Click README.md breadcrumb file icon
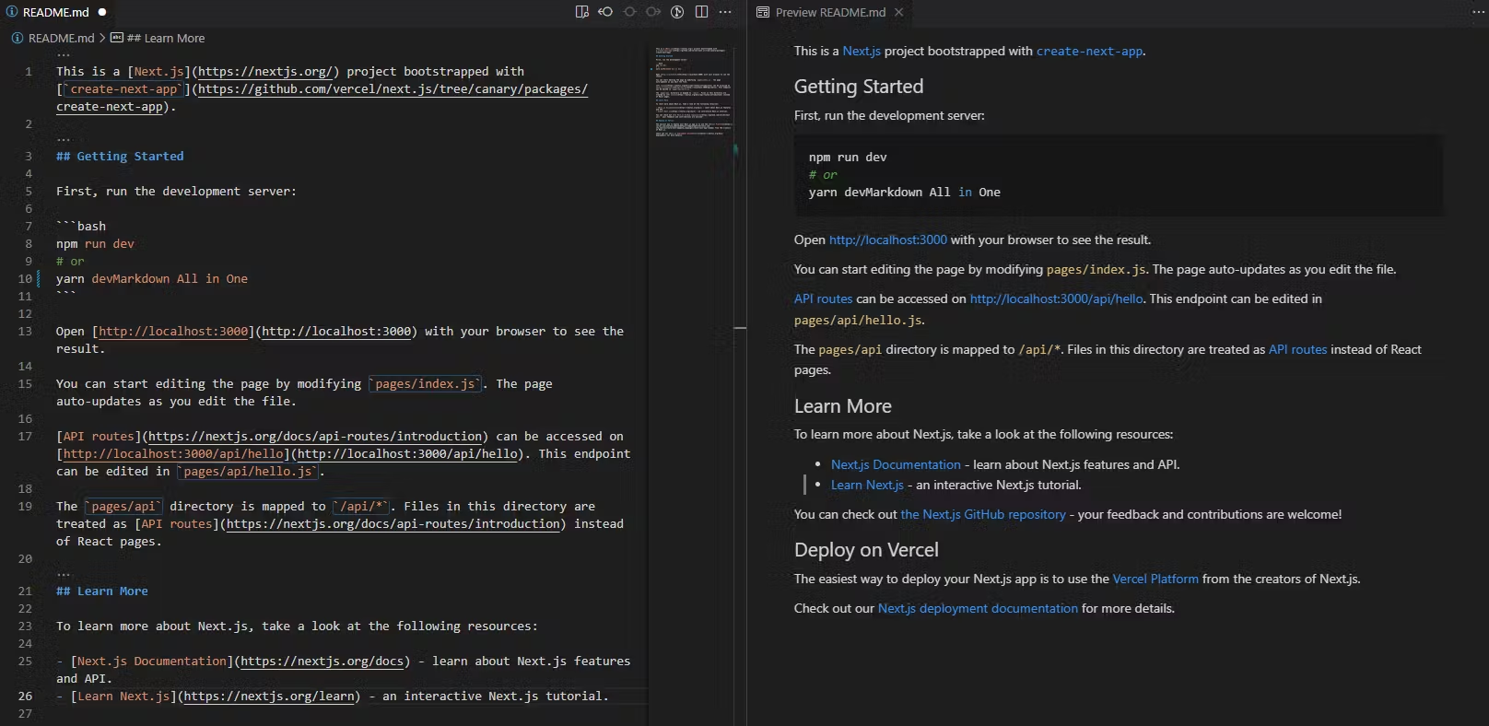1489x726 pixels. coord(18,38)
